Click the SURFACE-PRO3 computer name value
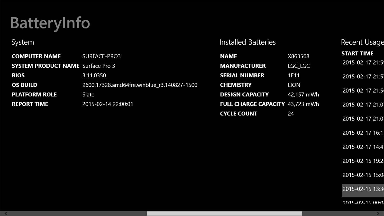Viewport: 384px width, 216px height. click(x=102, y=56)
